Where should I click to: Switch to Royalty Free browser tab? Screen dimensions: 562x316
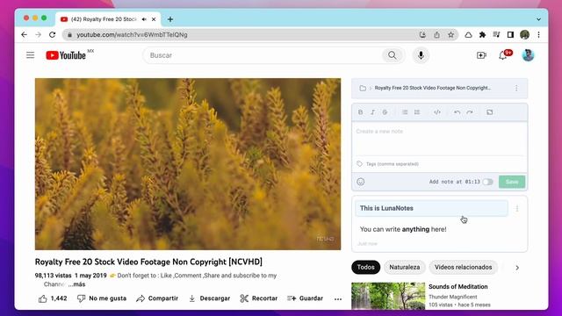click(x=104, y=19)
